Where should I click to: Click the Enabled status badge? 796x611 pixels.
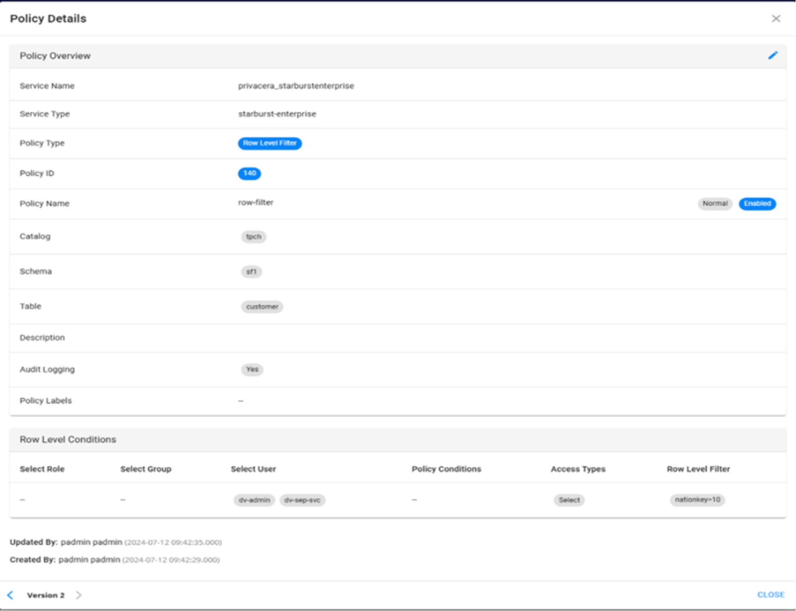click(x=757, y=203)
